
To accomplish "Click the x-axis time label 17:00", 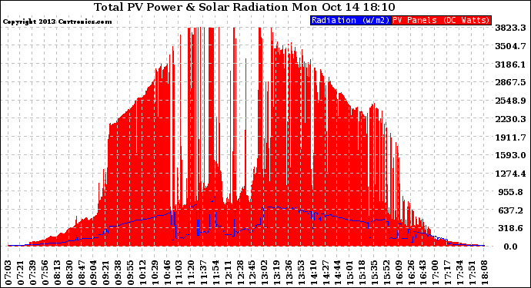I will tap(435, 273).
